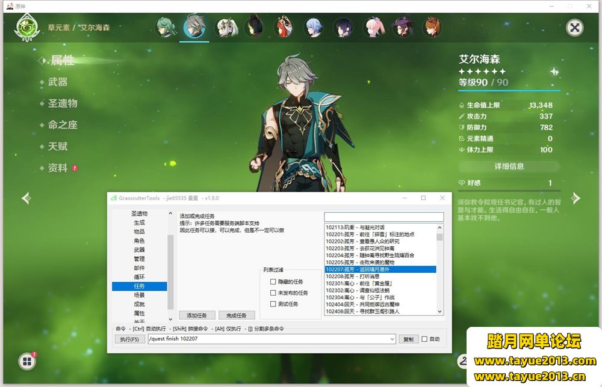602x387 pixels.
Task: Open the four-square grid menu icon
Action: 26,361
